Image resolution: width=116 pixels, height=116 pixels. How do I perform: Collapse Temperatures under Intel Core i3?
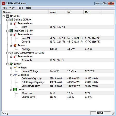(x=11, y=35)
